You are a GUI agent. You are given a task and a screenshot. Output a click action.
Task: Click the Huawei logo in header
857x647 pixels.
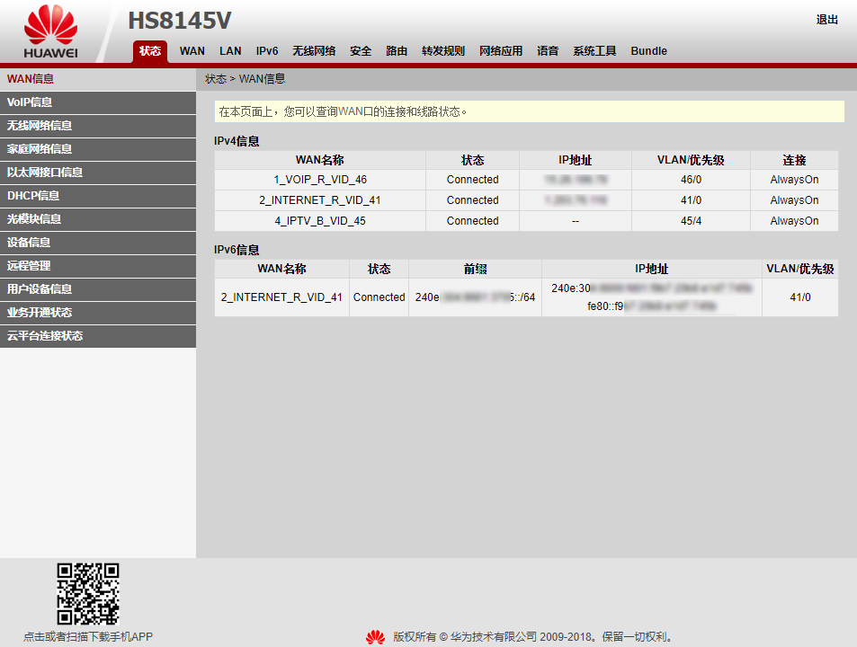50,32
